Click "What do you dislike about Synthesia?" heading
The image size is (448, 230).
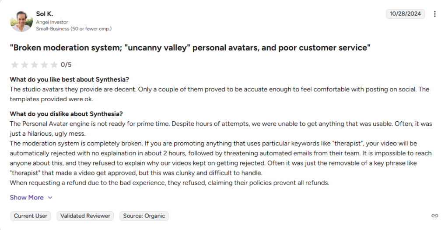point(66,114)
